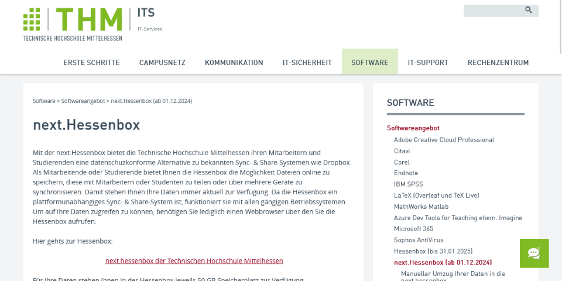Click the page vertical scrollbar
Viewport: 562px width, 281px height.
(x=560, y=27)
